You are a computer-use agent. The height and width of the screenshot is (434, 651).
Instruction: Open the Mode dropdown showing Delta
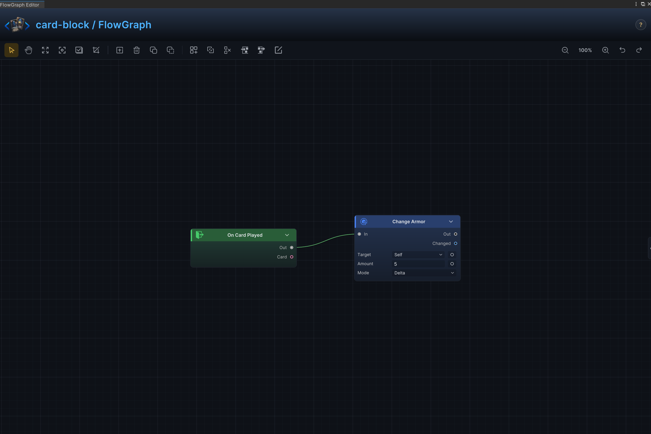click(x=424, y=273)
